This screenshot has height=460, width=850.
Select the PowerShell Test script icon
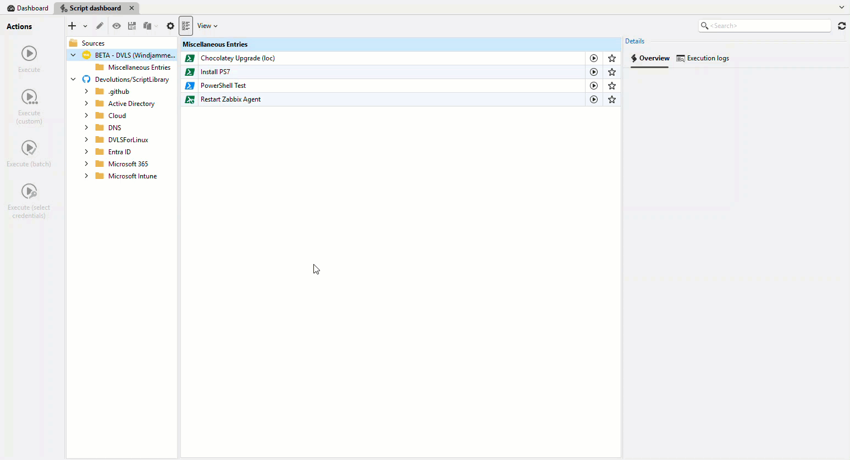pyautogui.click(x=190, y=86)
